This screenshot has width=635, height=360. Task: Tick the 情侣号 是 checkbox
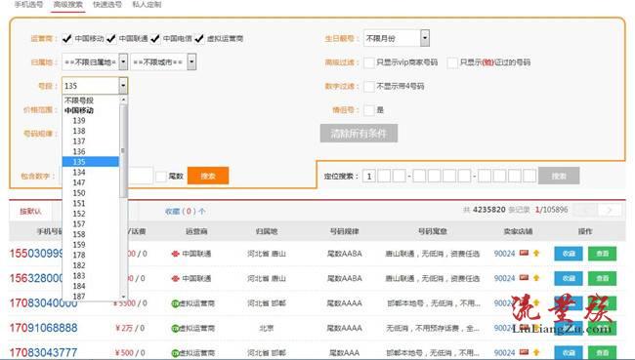coord(369,110)
